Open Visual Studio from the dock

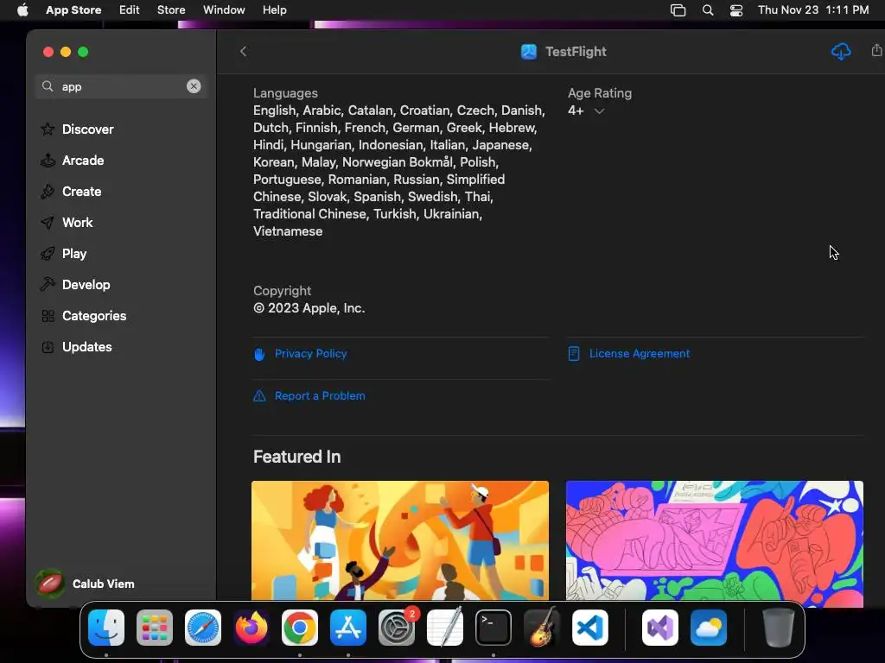(660, 628)
